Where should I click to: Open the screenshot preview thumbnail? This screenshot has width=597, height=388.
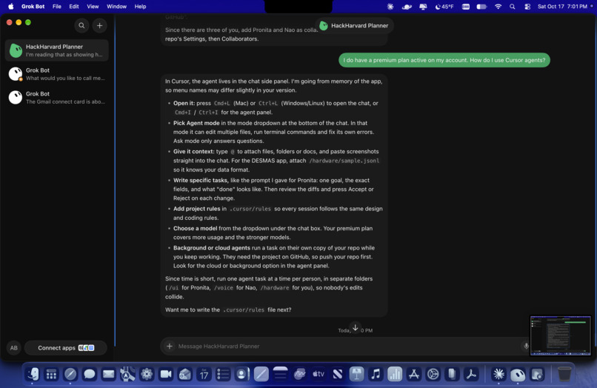click(x=561, y=335)
